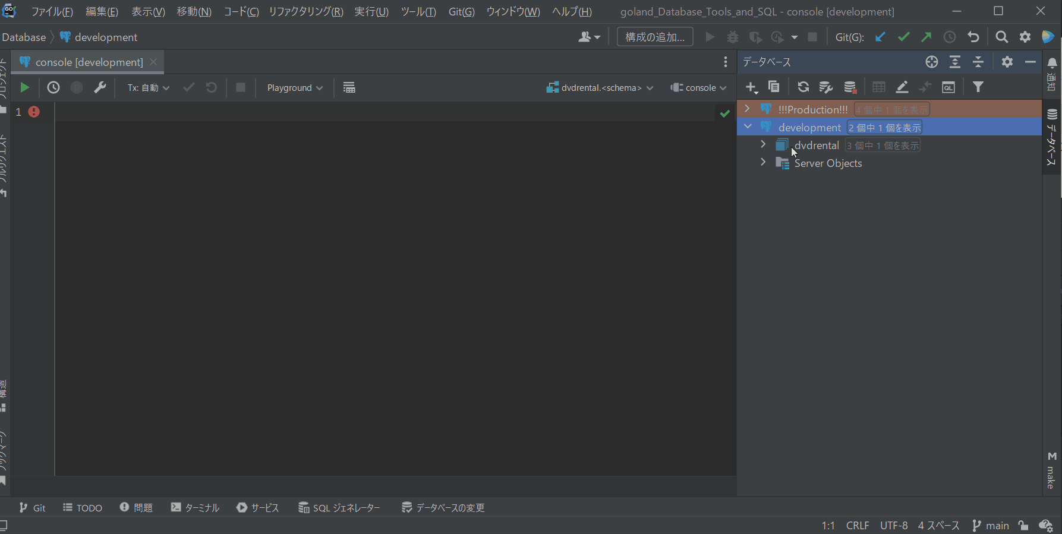This screenshot has width=1062, height=534.
Task: Open the database filter funnel icon
Action: 978,87
